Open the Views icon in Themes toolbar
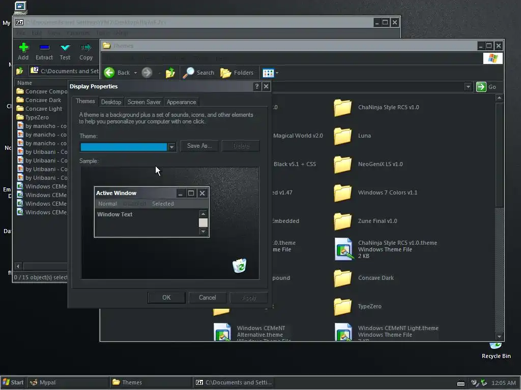The image size is (521, 390). [x=268, y=73]
